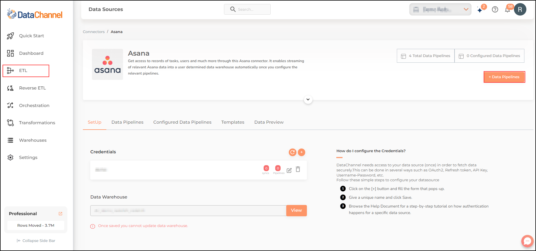Click the warning icon beside warehouse notice
The image size is (536, 251).
pyautogui.click(x=93, y=226)
